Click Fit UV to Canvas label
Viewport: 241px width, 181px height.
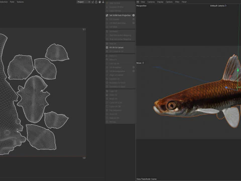116,47
